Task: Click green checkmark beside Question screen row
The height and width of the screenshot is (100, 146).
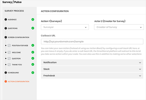Action: point(33,58)
